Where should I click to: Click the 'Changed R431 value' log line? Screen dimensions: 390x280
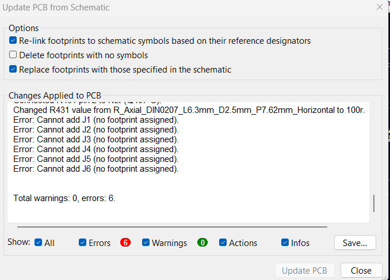tap(189, 110)
